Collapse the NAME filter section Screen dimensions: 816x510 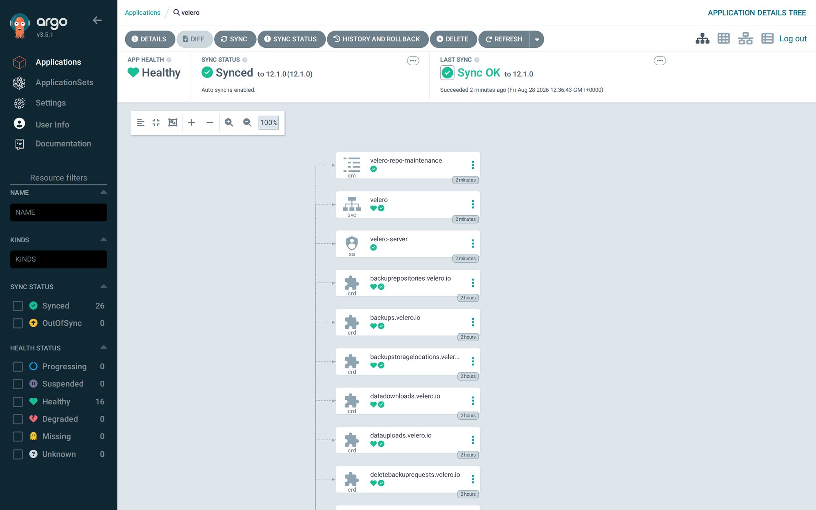click(x=104, y=192)
